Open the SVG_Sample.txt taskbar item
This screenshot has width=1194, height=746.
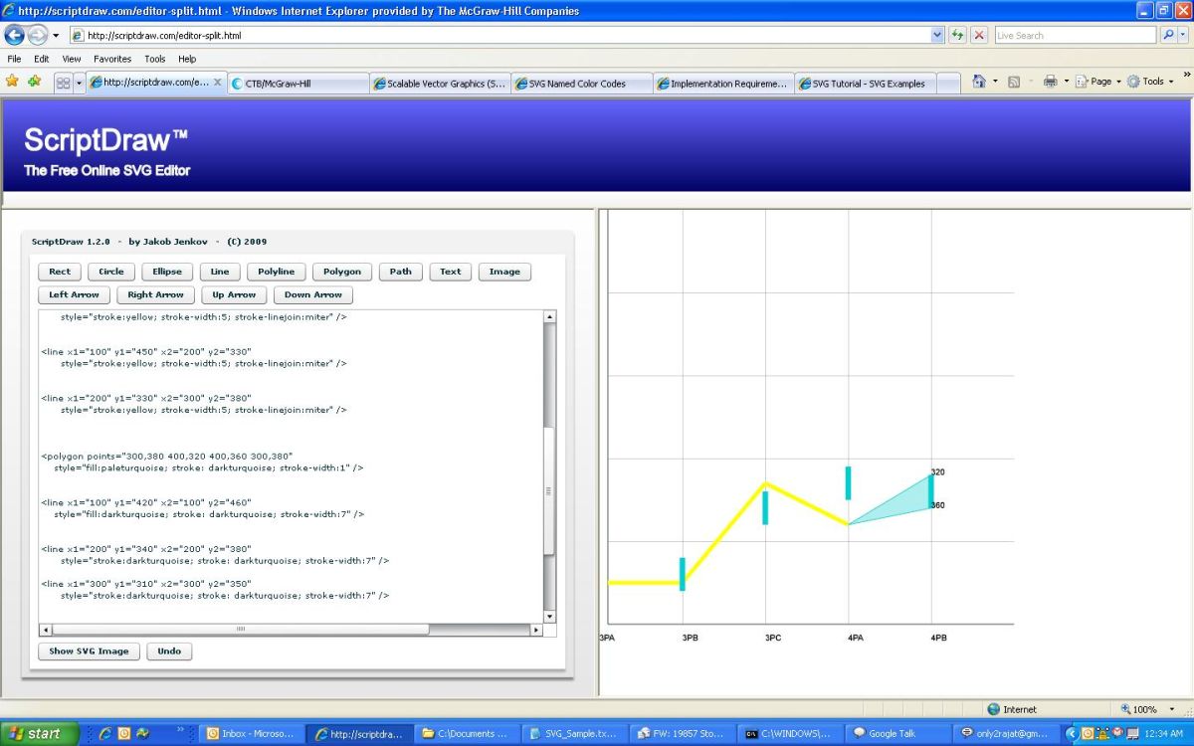tap(574, 734)
